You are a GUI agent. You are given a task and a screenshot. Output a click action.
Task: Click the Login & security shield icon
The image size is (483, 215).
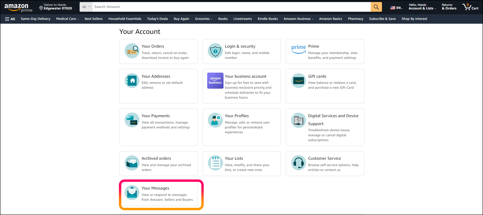(215, 51)
